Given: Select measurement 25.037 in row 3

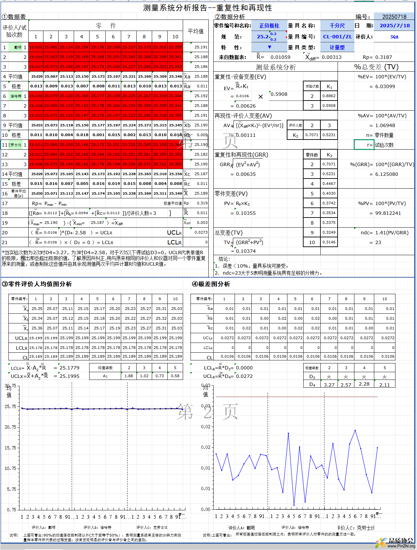Looking at the screenshot, I should pyautogui.click(x=36, y=67).
